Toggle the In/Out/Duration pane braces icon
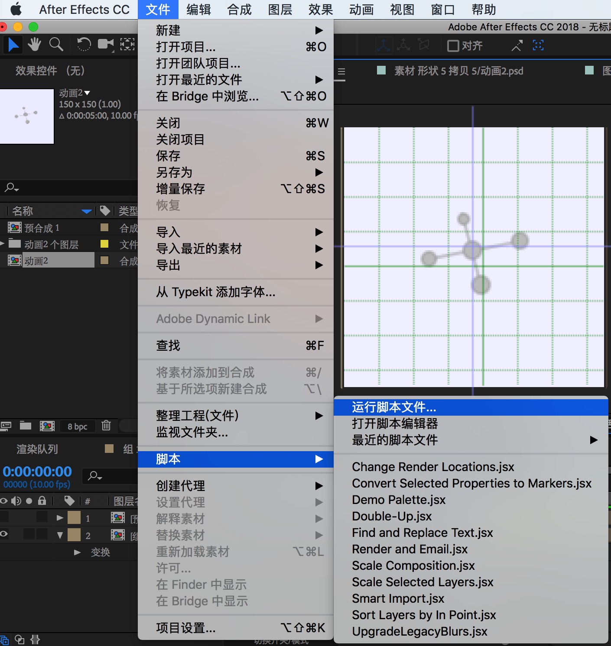This screenshot has width=611, height=646. click(x=35, y=640)
